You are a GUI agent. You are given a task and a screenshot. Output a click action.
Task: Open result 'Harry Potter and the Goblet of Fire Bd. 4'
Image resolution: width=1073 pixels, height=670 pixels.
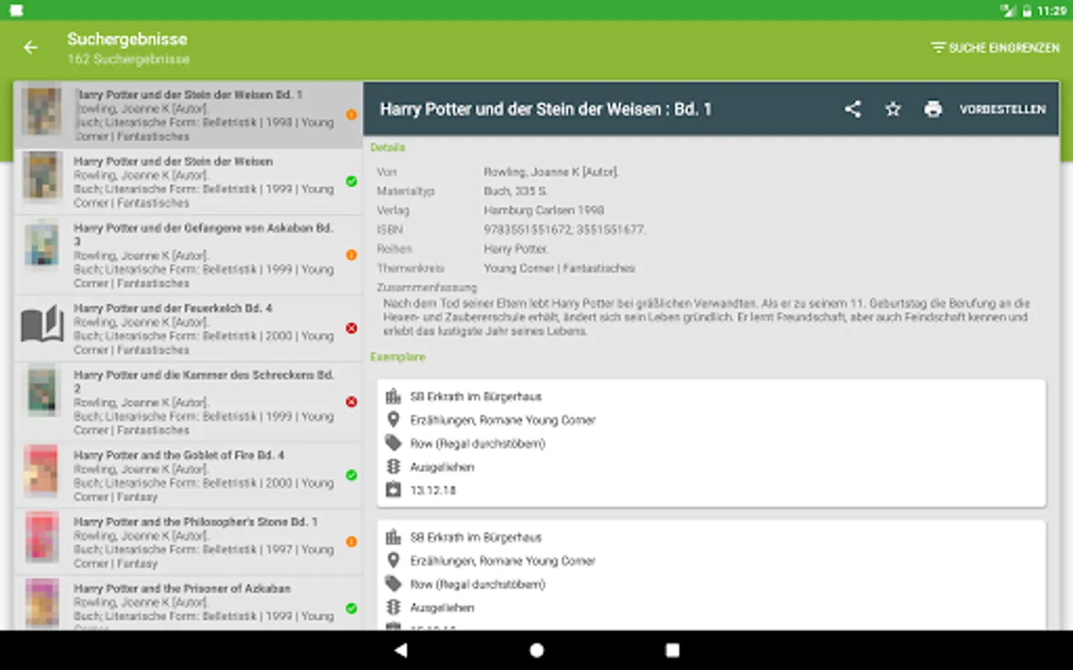click(188, 475)
